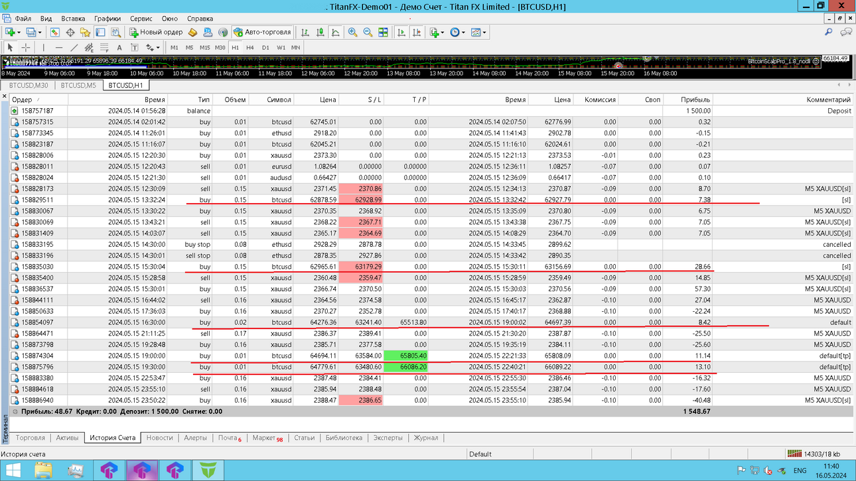Zoom in on the chart
This screenshot has width=856, height=481.
tap(352, 32)
